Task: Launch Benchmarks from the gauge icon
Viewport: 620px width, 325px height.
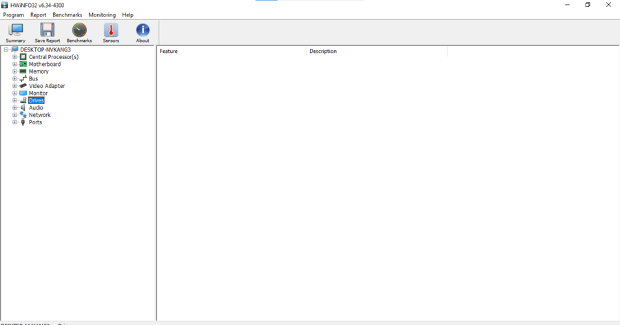Action: pos(79,30)
